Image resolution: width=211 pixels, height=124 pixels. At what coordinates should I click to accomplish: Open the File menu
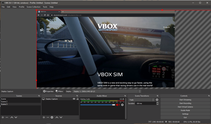click(x=3, y=7)
